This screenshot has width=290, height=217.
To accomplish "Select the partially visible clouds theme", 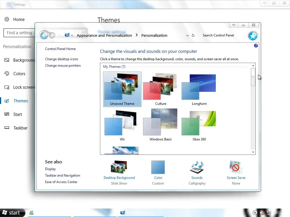I will [x=122, y=150].
